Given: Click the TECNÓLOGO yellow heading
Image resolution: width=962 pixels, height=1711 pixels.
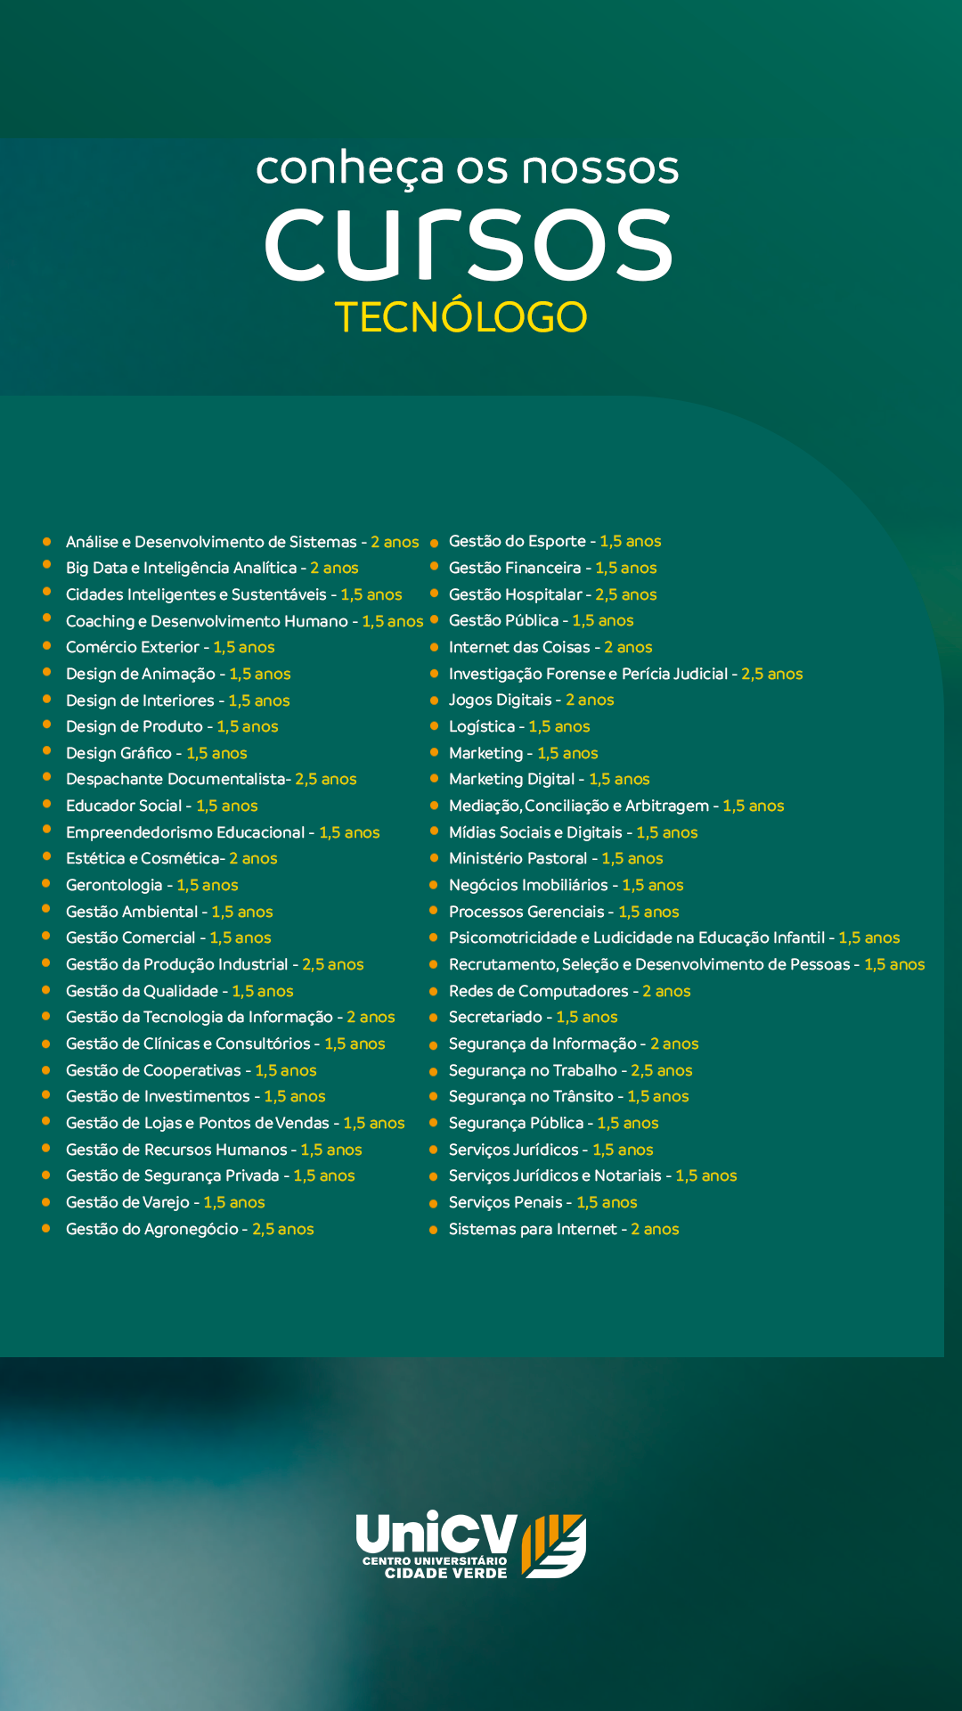Looking at the screenshot, I should (461, 317).
